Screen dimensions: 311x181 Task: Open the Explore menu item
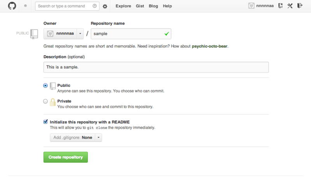(x=123, y=6)
